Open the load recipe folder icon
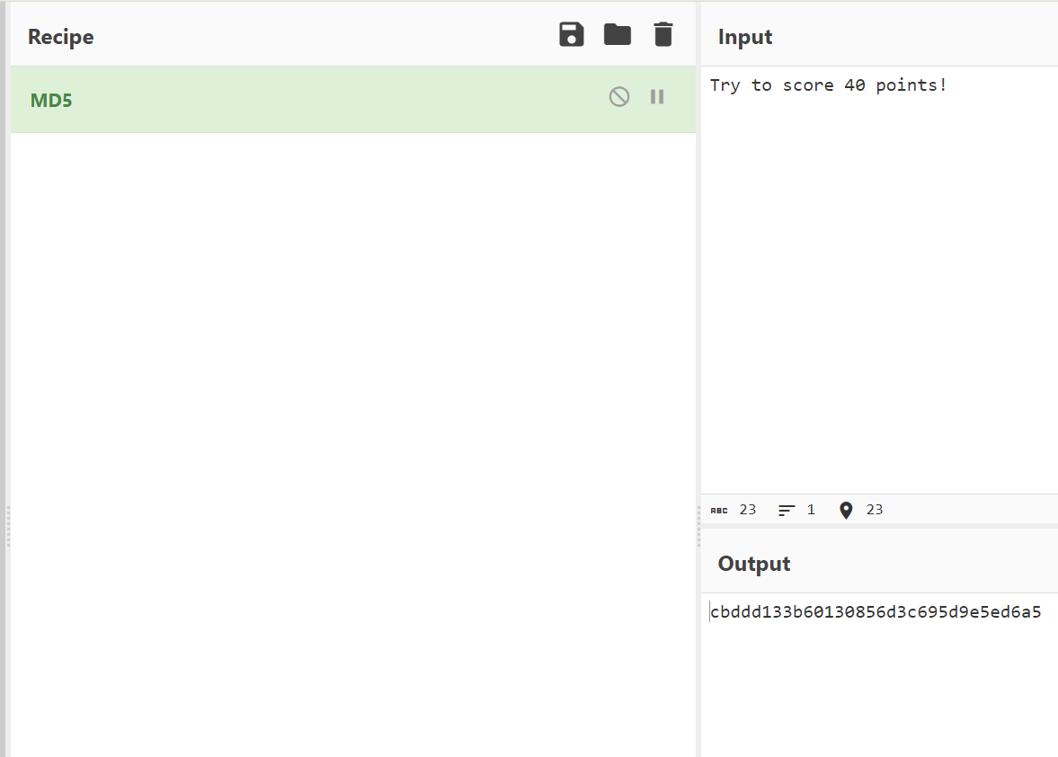 pyautogui.click(x=618, y=35)
